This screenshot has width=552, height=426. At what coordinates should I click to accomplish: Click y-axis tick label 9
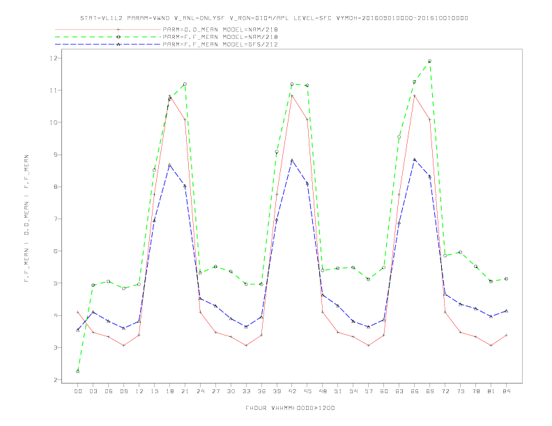tap(55, 155)
